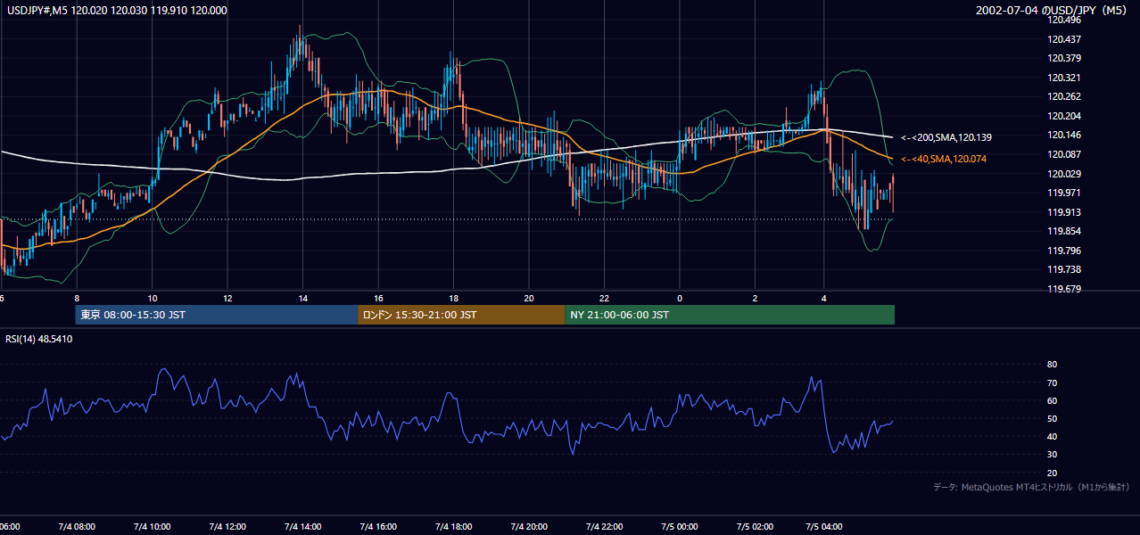Screen dimensions: 1140x535
Task: Select the London 15:30-21:00 JST session bar
Action: coord(461,315)
